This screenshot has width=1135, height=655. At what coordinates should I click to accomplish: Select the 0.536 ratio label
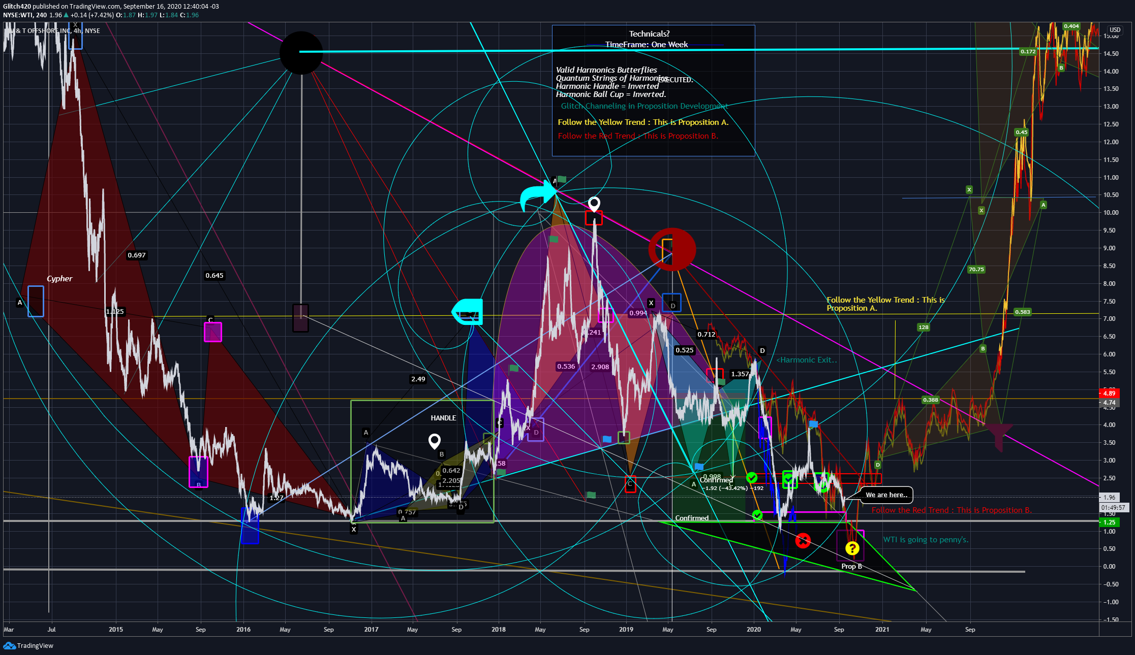pyautogui.click(x=566, y=367)
